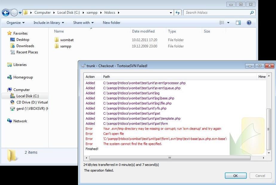The height and width of the screenshot is (185, 276).
Task: Toggle the preview pane icon
Action: point(238,23)
